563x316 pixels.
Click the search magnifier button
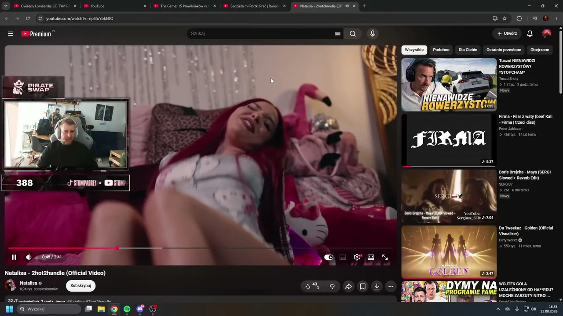[353, 34]
